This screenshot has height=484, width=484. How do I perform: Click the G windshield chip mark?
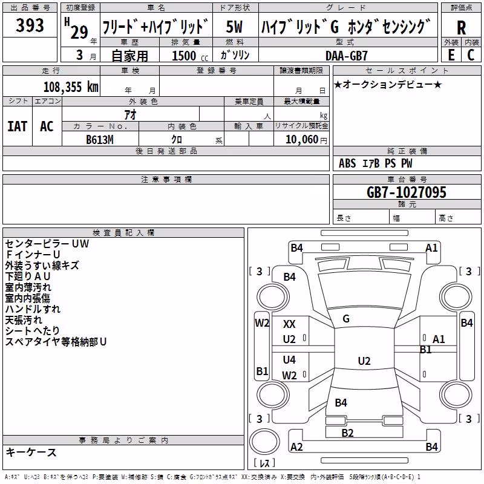[x=346, y=319]
